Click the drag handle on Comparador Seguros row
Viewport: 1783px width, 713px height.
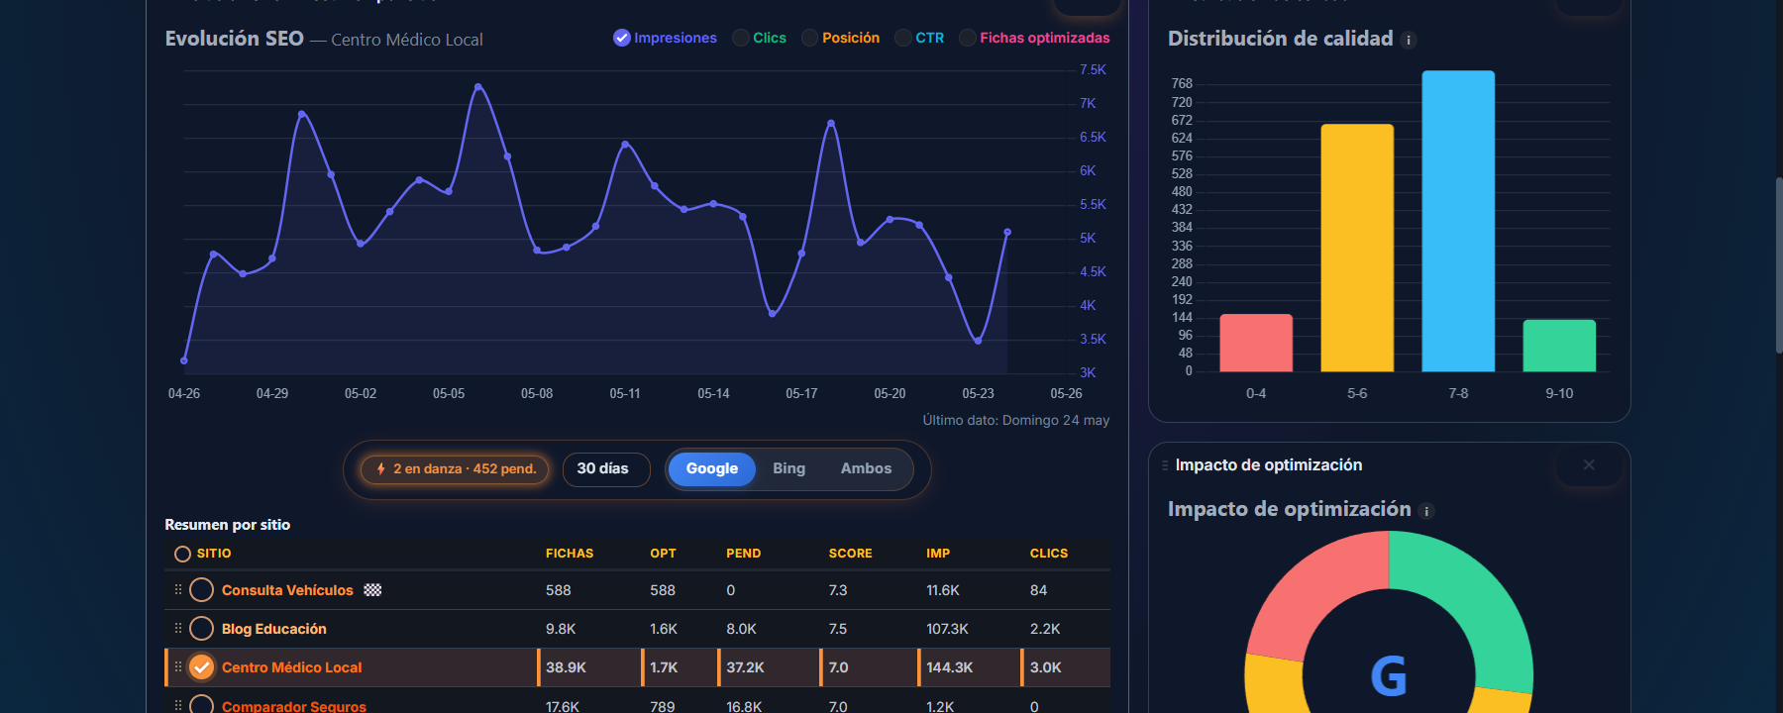[178, 705]
